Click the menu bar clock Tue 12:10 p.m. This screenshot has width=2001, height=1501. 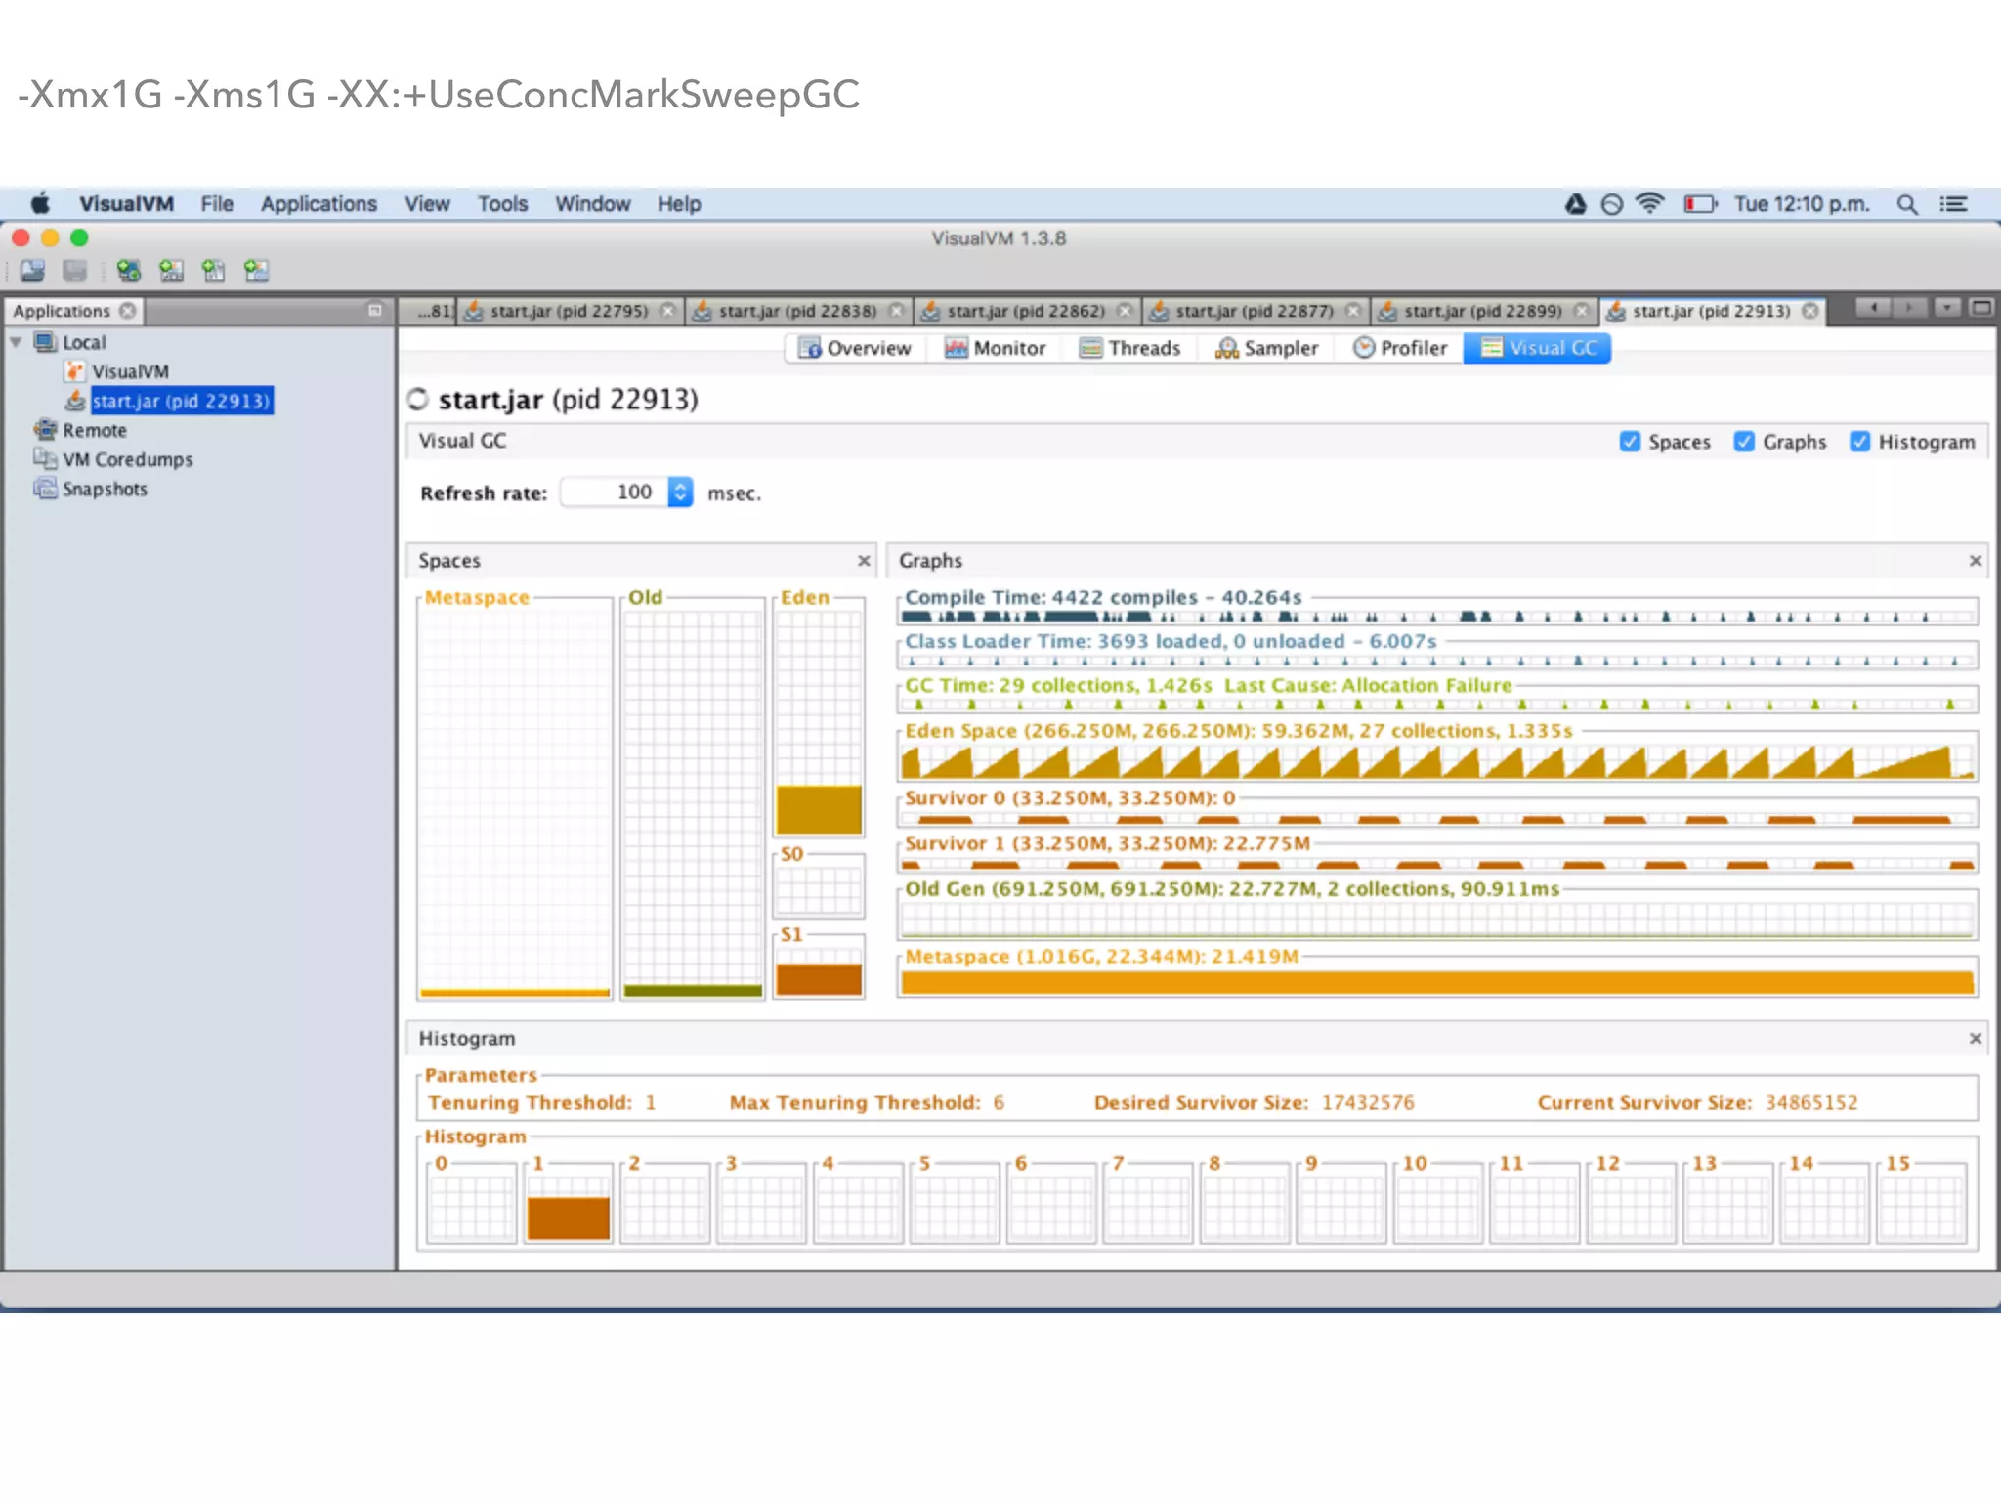[1801, 204]
